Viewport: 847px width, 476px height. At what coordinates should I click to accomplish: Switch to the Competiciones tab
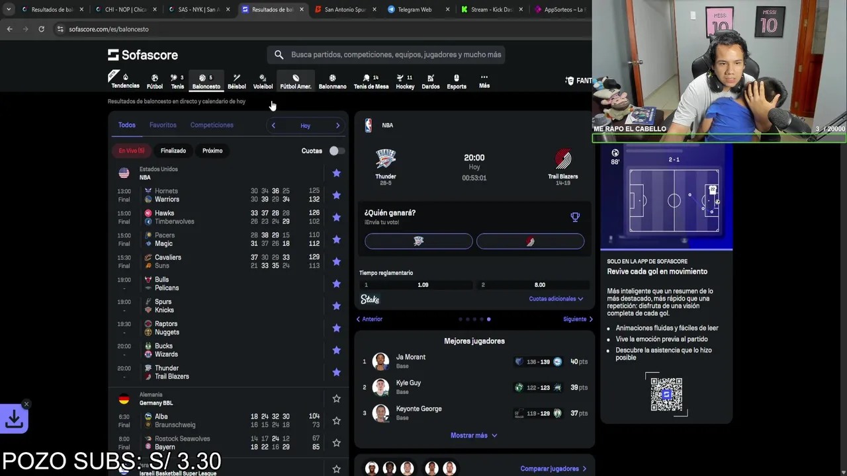coord(212,125)
